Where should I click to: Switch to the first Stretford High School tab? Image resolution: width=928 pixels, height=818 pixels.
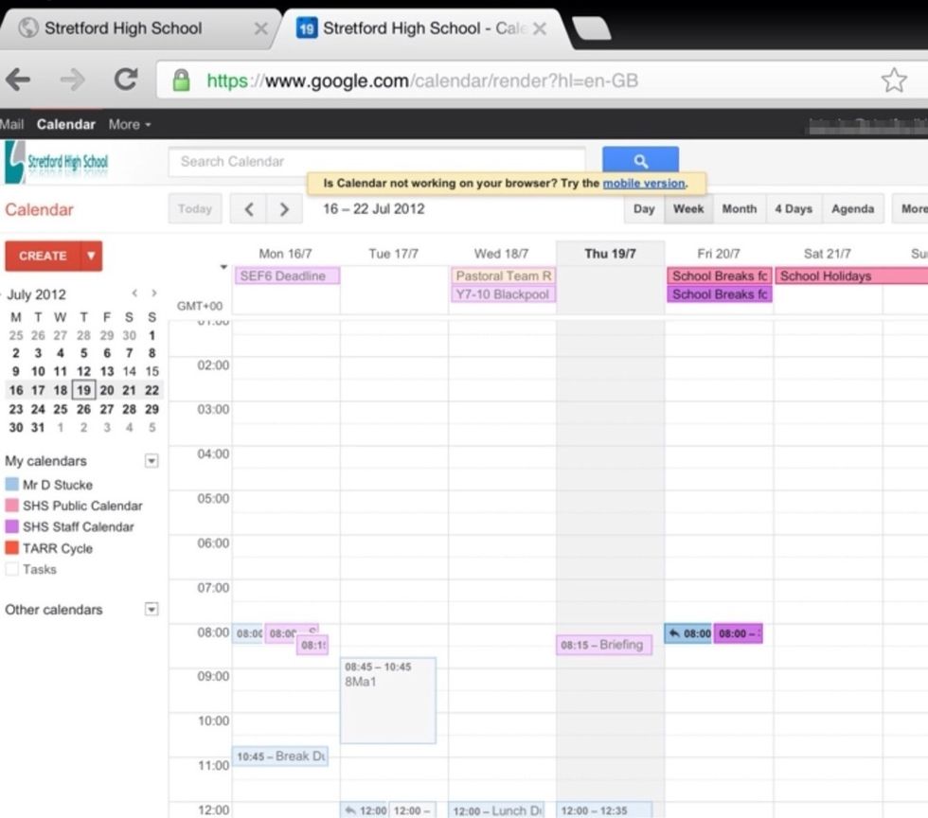(x=123, y=27)
